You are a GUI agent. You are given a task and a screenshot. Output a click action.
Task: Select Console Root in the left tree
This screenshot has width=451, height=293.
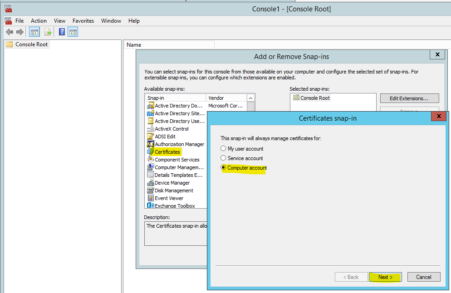(31, 44)
